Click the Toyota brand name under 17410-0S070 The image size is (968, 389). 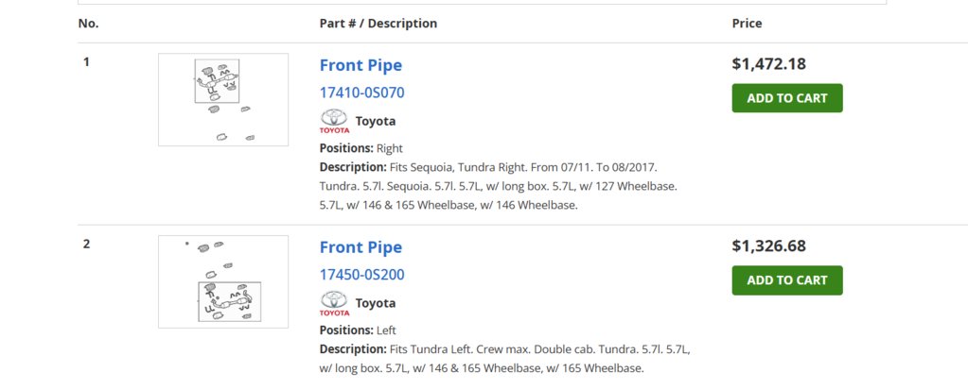pos(376,122)
